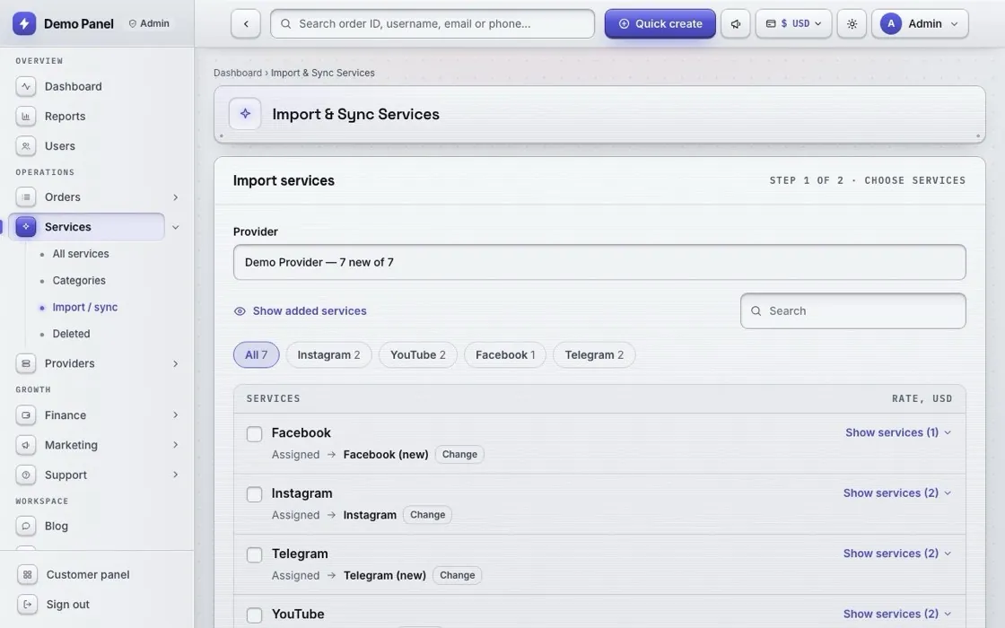
Task: Toggle light/dark theme sun icon
Action: [x=852, y=23]
